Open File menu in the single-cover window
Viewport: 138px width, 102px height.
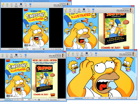click(x=3, y=5)
